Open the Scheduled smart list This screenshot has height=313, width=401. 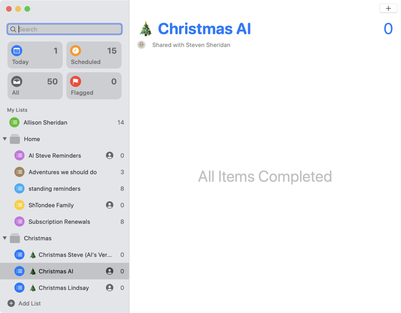(94, 55)
